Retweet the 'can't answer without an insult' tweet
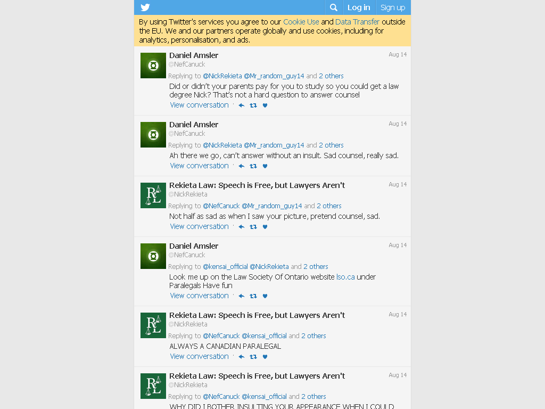Viewport: 545px width, 409px height. click(x=253, y=166)
